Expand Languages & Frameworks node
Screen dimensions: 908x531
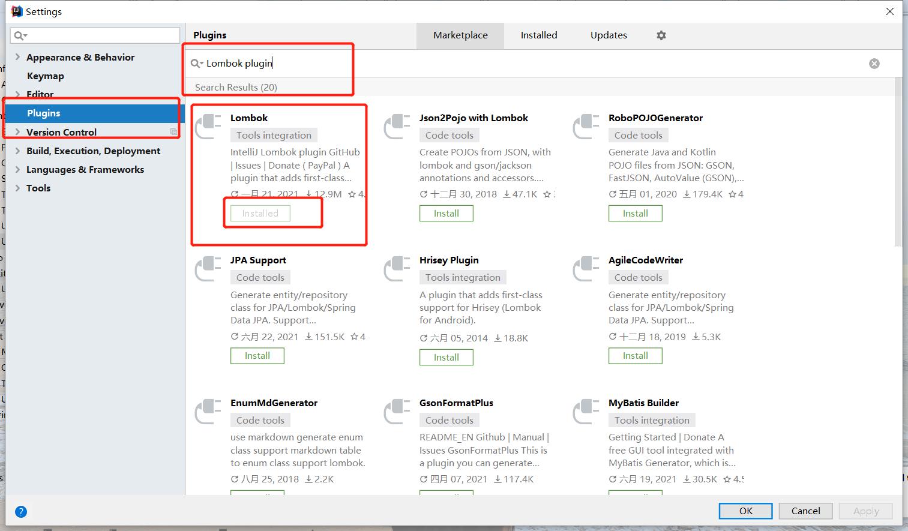(17, 169)
